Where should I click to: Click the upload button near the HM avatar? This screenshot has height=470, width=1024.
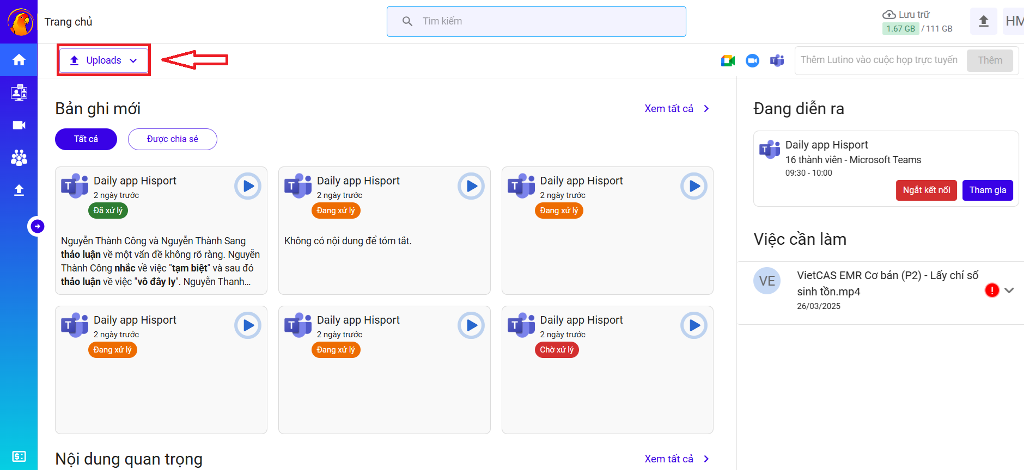(x=984, y=21)
